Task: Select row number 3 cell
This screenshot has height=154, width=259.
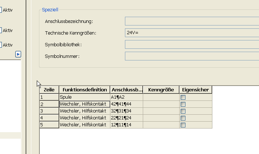Action: pyautogui.click(x=49, y=111)
